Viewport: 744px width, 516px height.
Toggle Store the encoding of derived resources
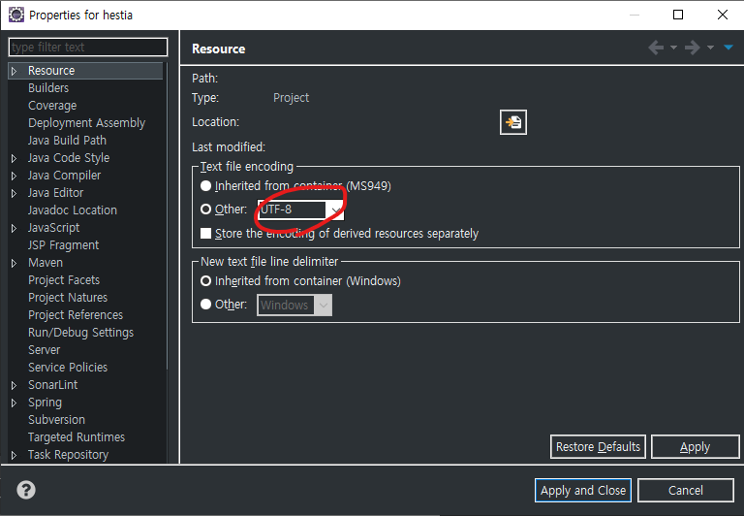tap(205, 234)
